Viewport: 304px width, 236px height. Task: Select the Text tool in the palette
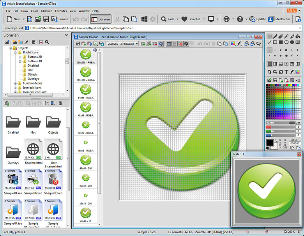click(x=286, y=72)
